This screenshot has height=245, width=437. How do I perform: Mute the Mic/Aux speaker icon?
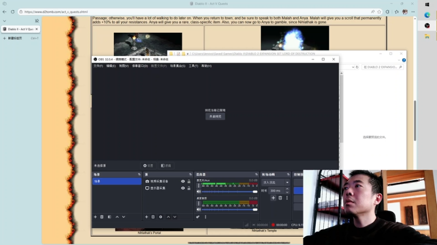point(199,192)
